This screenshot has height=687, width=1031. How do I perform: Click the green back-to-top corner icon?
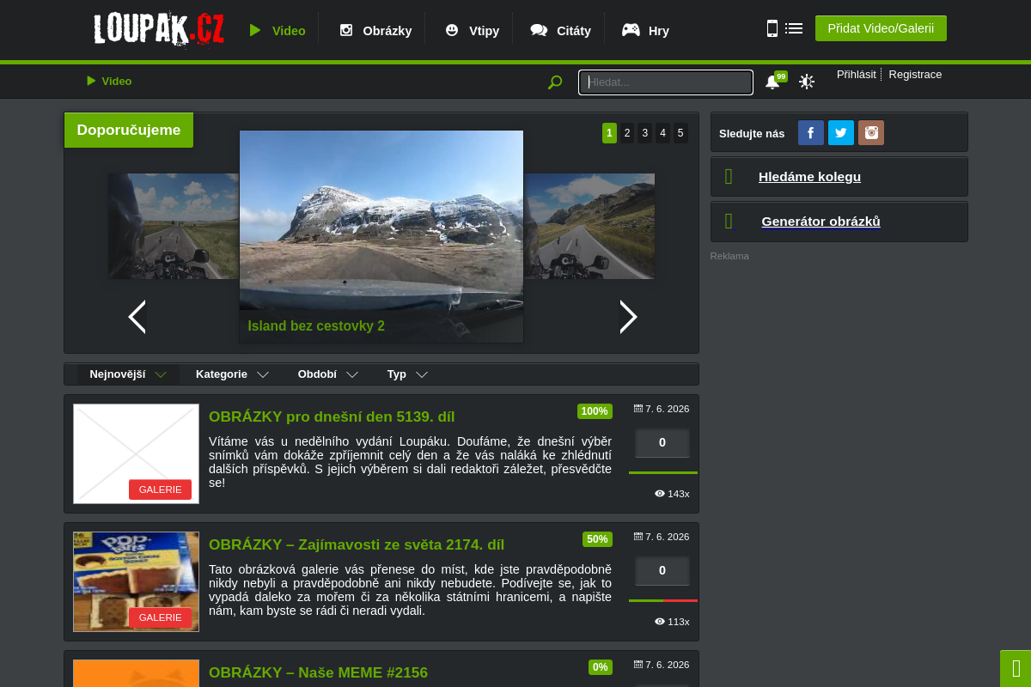click(x=1016, y=669)
